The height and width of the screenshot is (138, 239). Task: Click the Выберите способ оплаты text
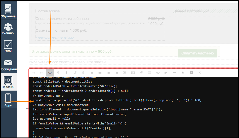click(68, 62)
